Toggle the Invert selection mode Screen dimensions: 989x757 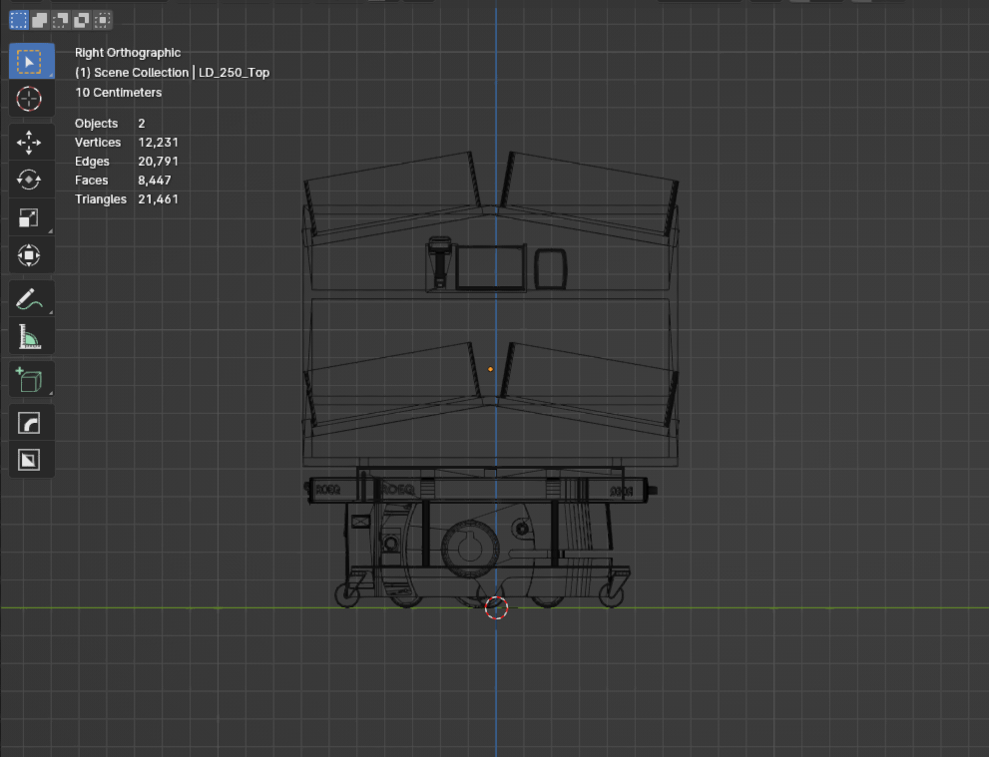coord(82,19)
